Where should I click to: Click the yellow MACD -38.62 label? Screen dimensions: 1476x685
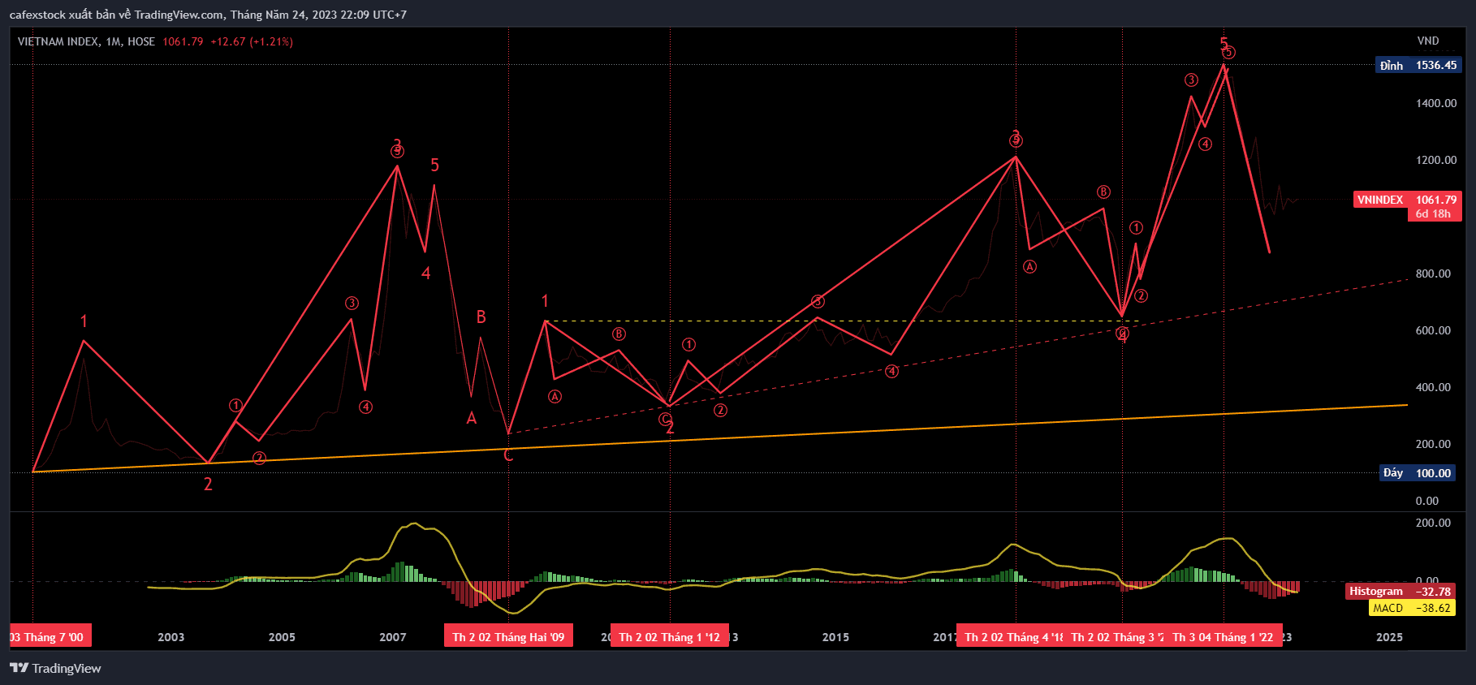coord(1412,608)
